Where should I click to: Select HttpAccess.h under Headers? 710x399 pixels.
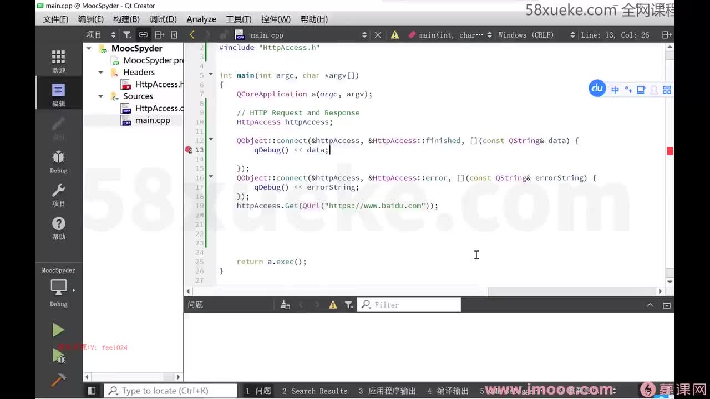(153, 84)
